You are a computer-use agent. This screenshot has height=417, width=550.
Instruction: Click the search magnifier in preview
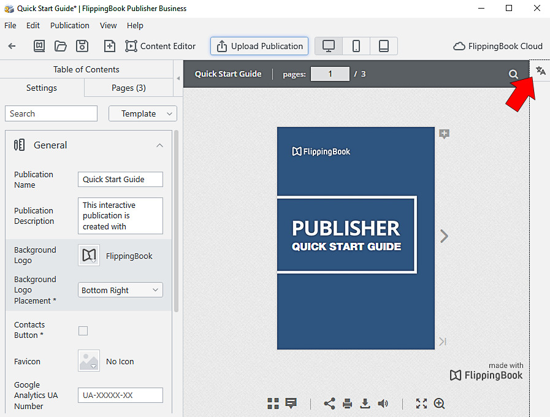tap(513, 74)
